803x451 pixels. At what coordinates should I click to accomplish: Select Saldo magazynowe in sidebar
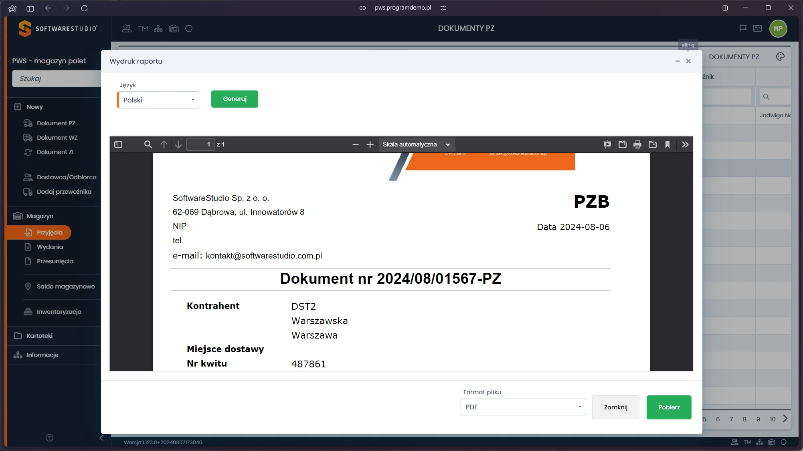pos(66,287)
